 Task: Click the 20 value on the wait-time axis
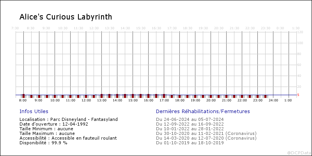tap(299, 87)
